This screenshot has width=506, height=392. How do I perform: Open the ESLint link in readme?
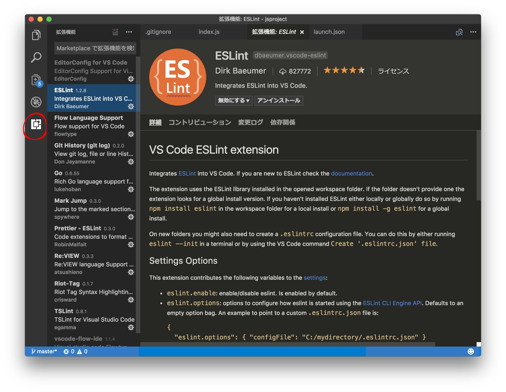pos(187,174)
